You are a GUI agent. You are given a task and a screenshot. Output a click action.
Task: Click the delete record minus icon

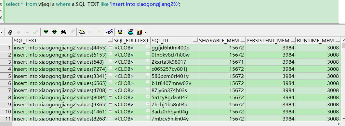coord(27,32)
